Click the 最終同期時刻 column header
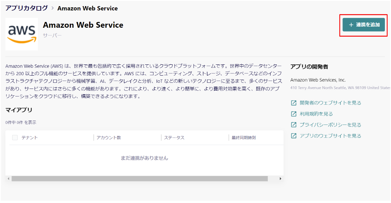This screenshot has width=391, height=203. 244,137
